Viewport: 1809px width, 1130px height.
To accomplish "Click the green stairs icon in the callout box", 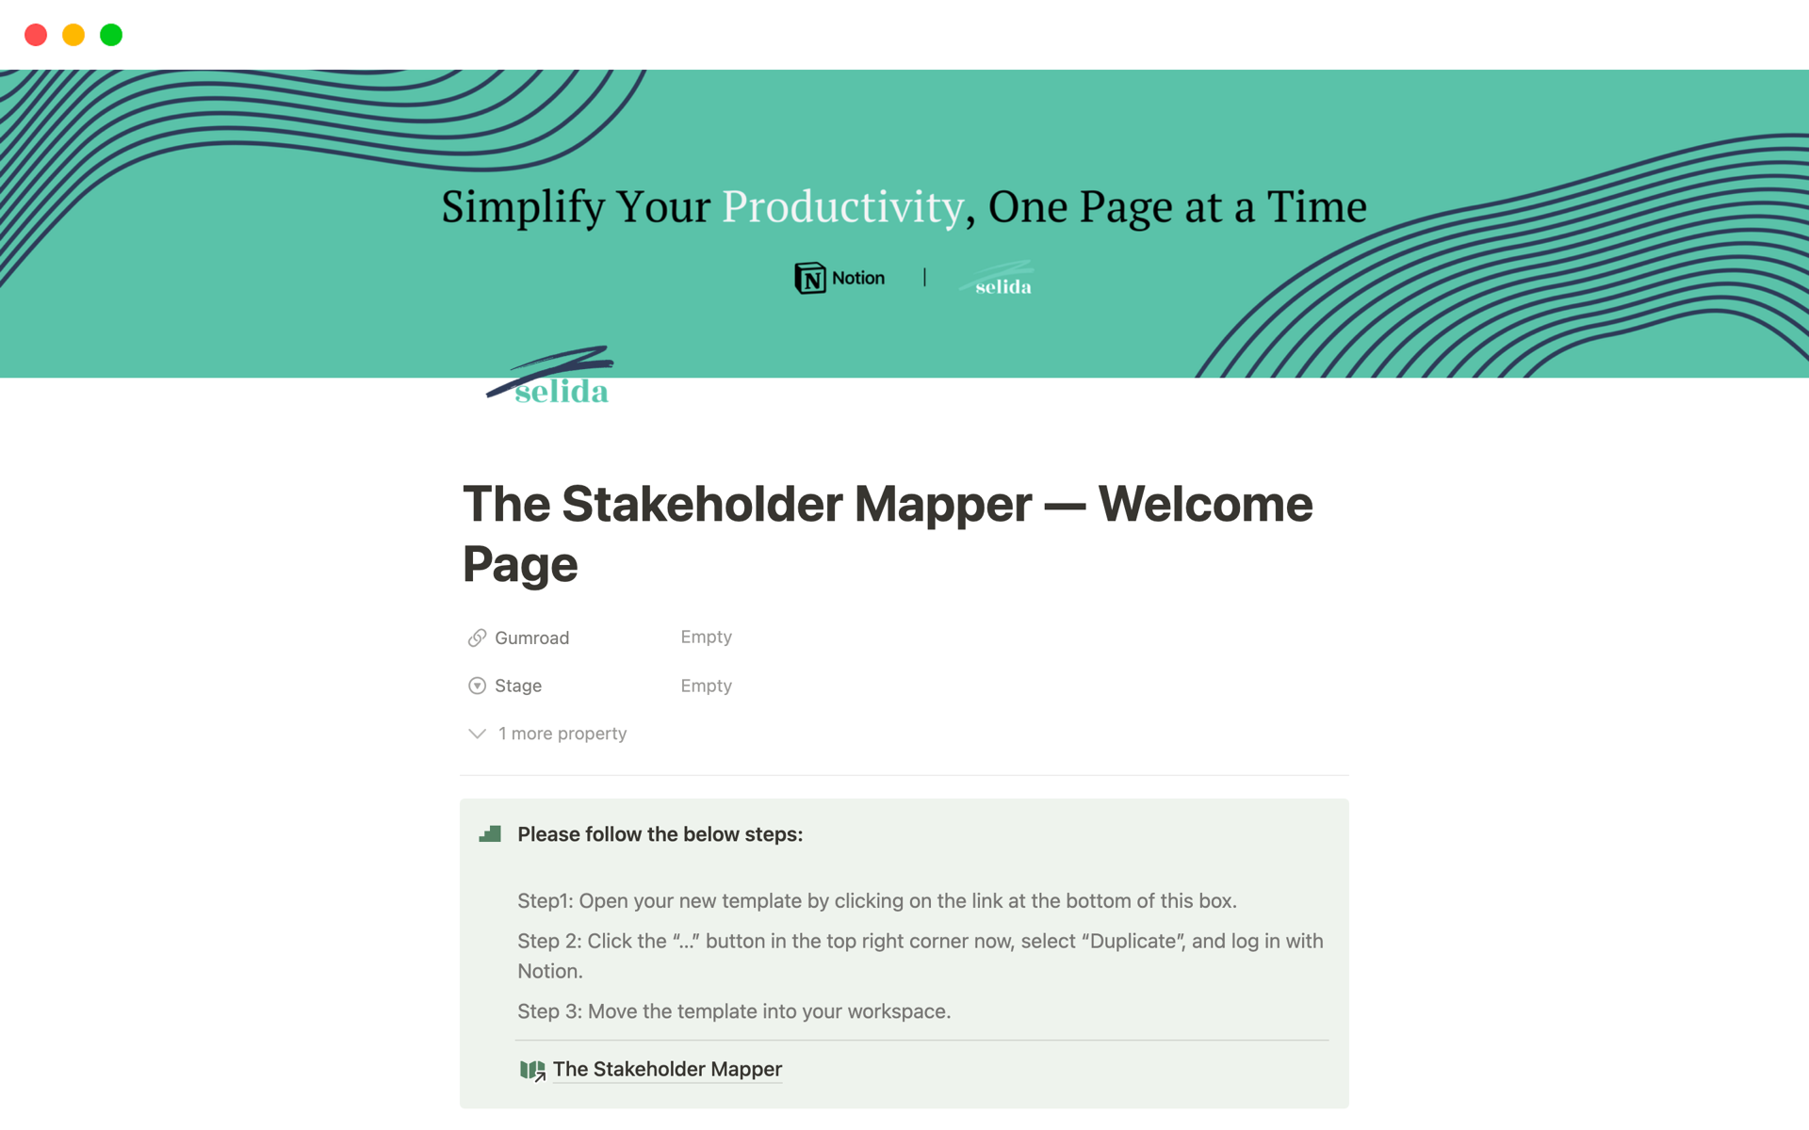I will (x=490, y=832).
